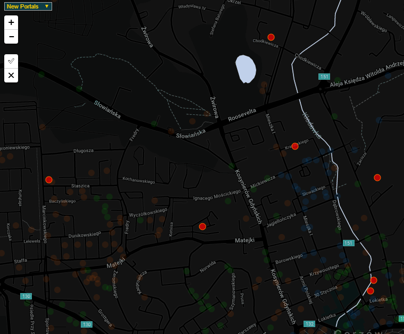
Task: Open the New Portals dropdown
Action: click(x=28, y=6)
